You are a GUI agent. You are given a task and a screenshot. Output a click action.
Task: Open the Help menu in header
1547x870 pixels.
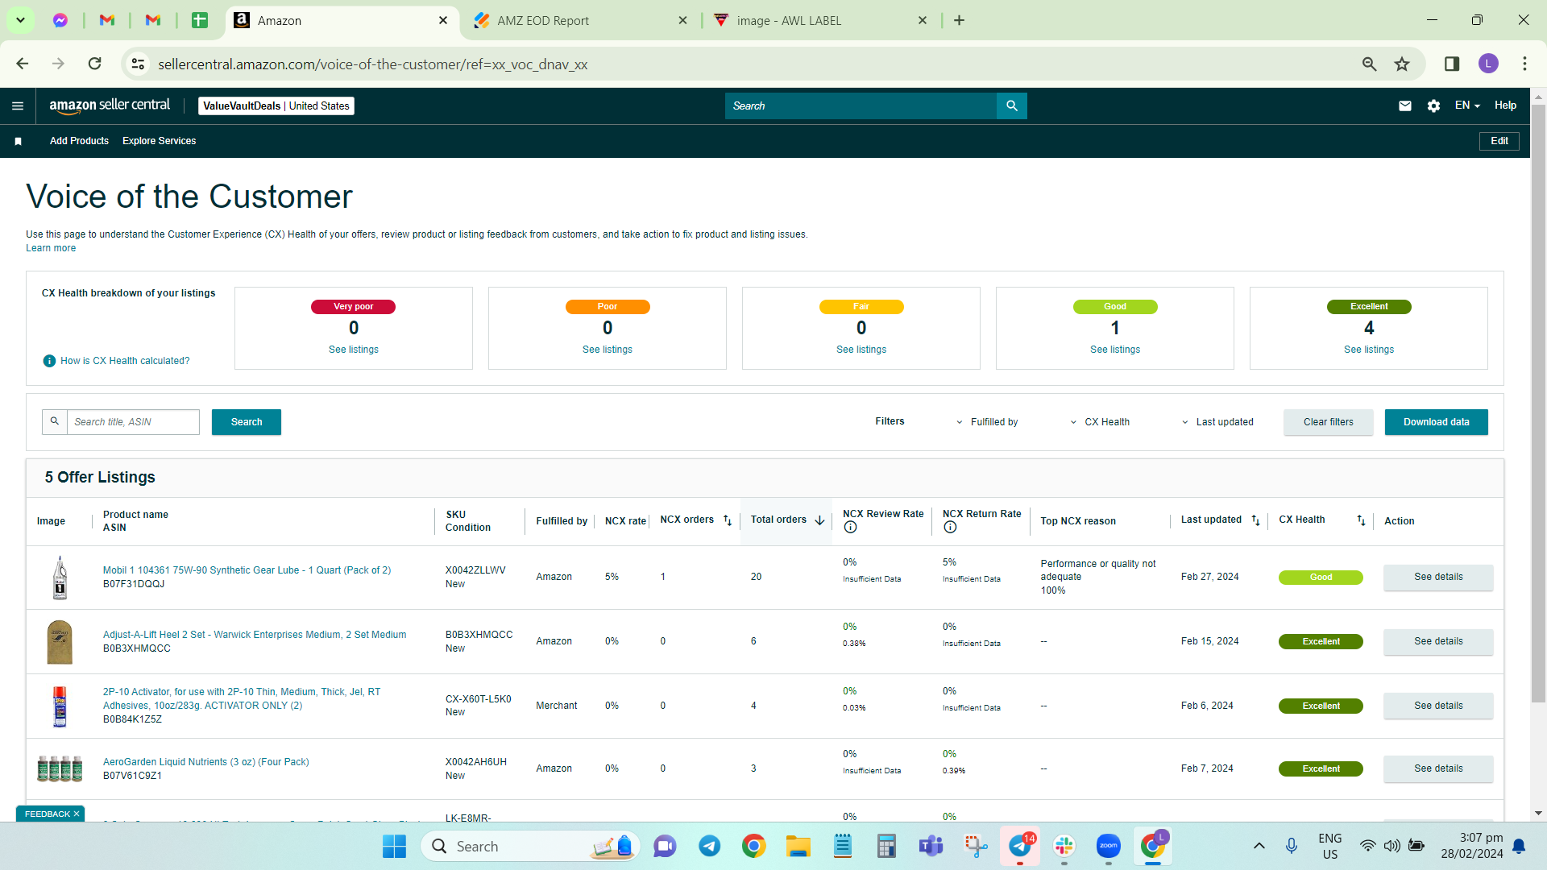click(x=1505, y=106)
